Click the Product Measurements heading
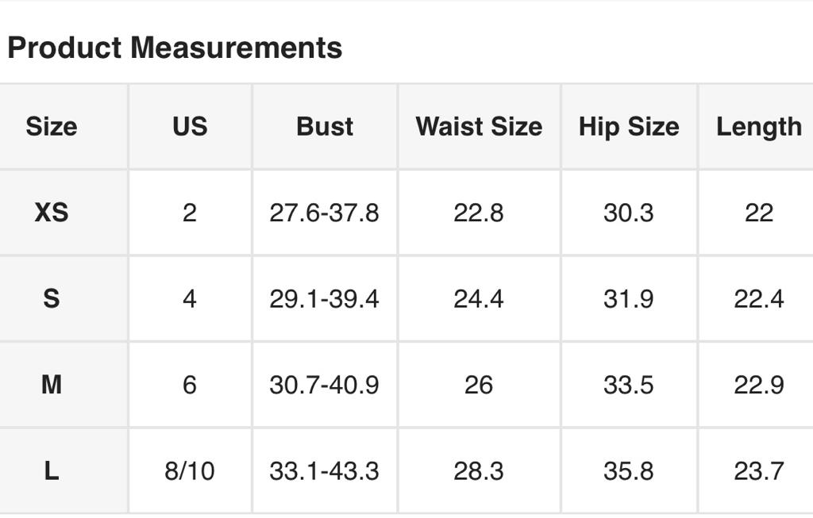The image size is (813, 518). 175,48
